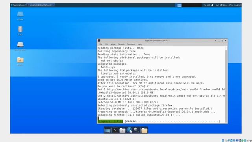The height and width of the screenshot is (142, 252).
Task: Click the green Progress percentage indicator
Action: tap(110, 121)
